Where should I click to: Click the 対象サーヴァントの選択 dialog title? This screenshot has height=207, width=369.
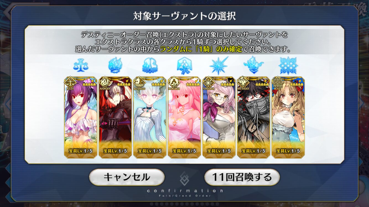click(184, 16)
